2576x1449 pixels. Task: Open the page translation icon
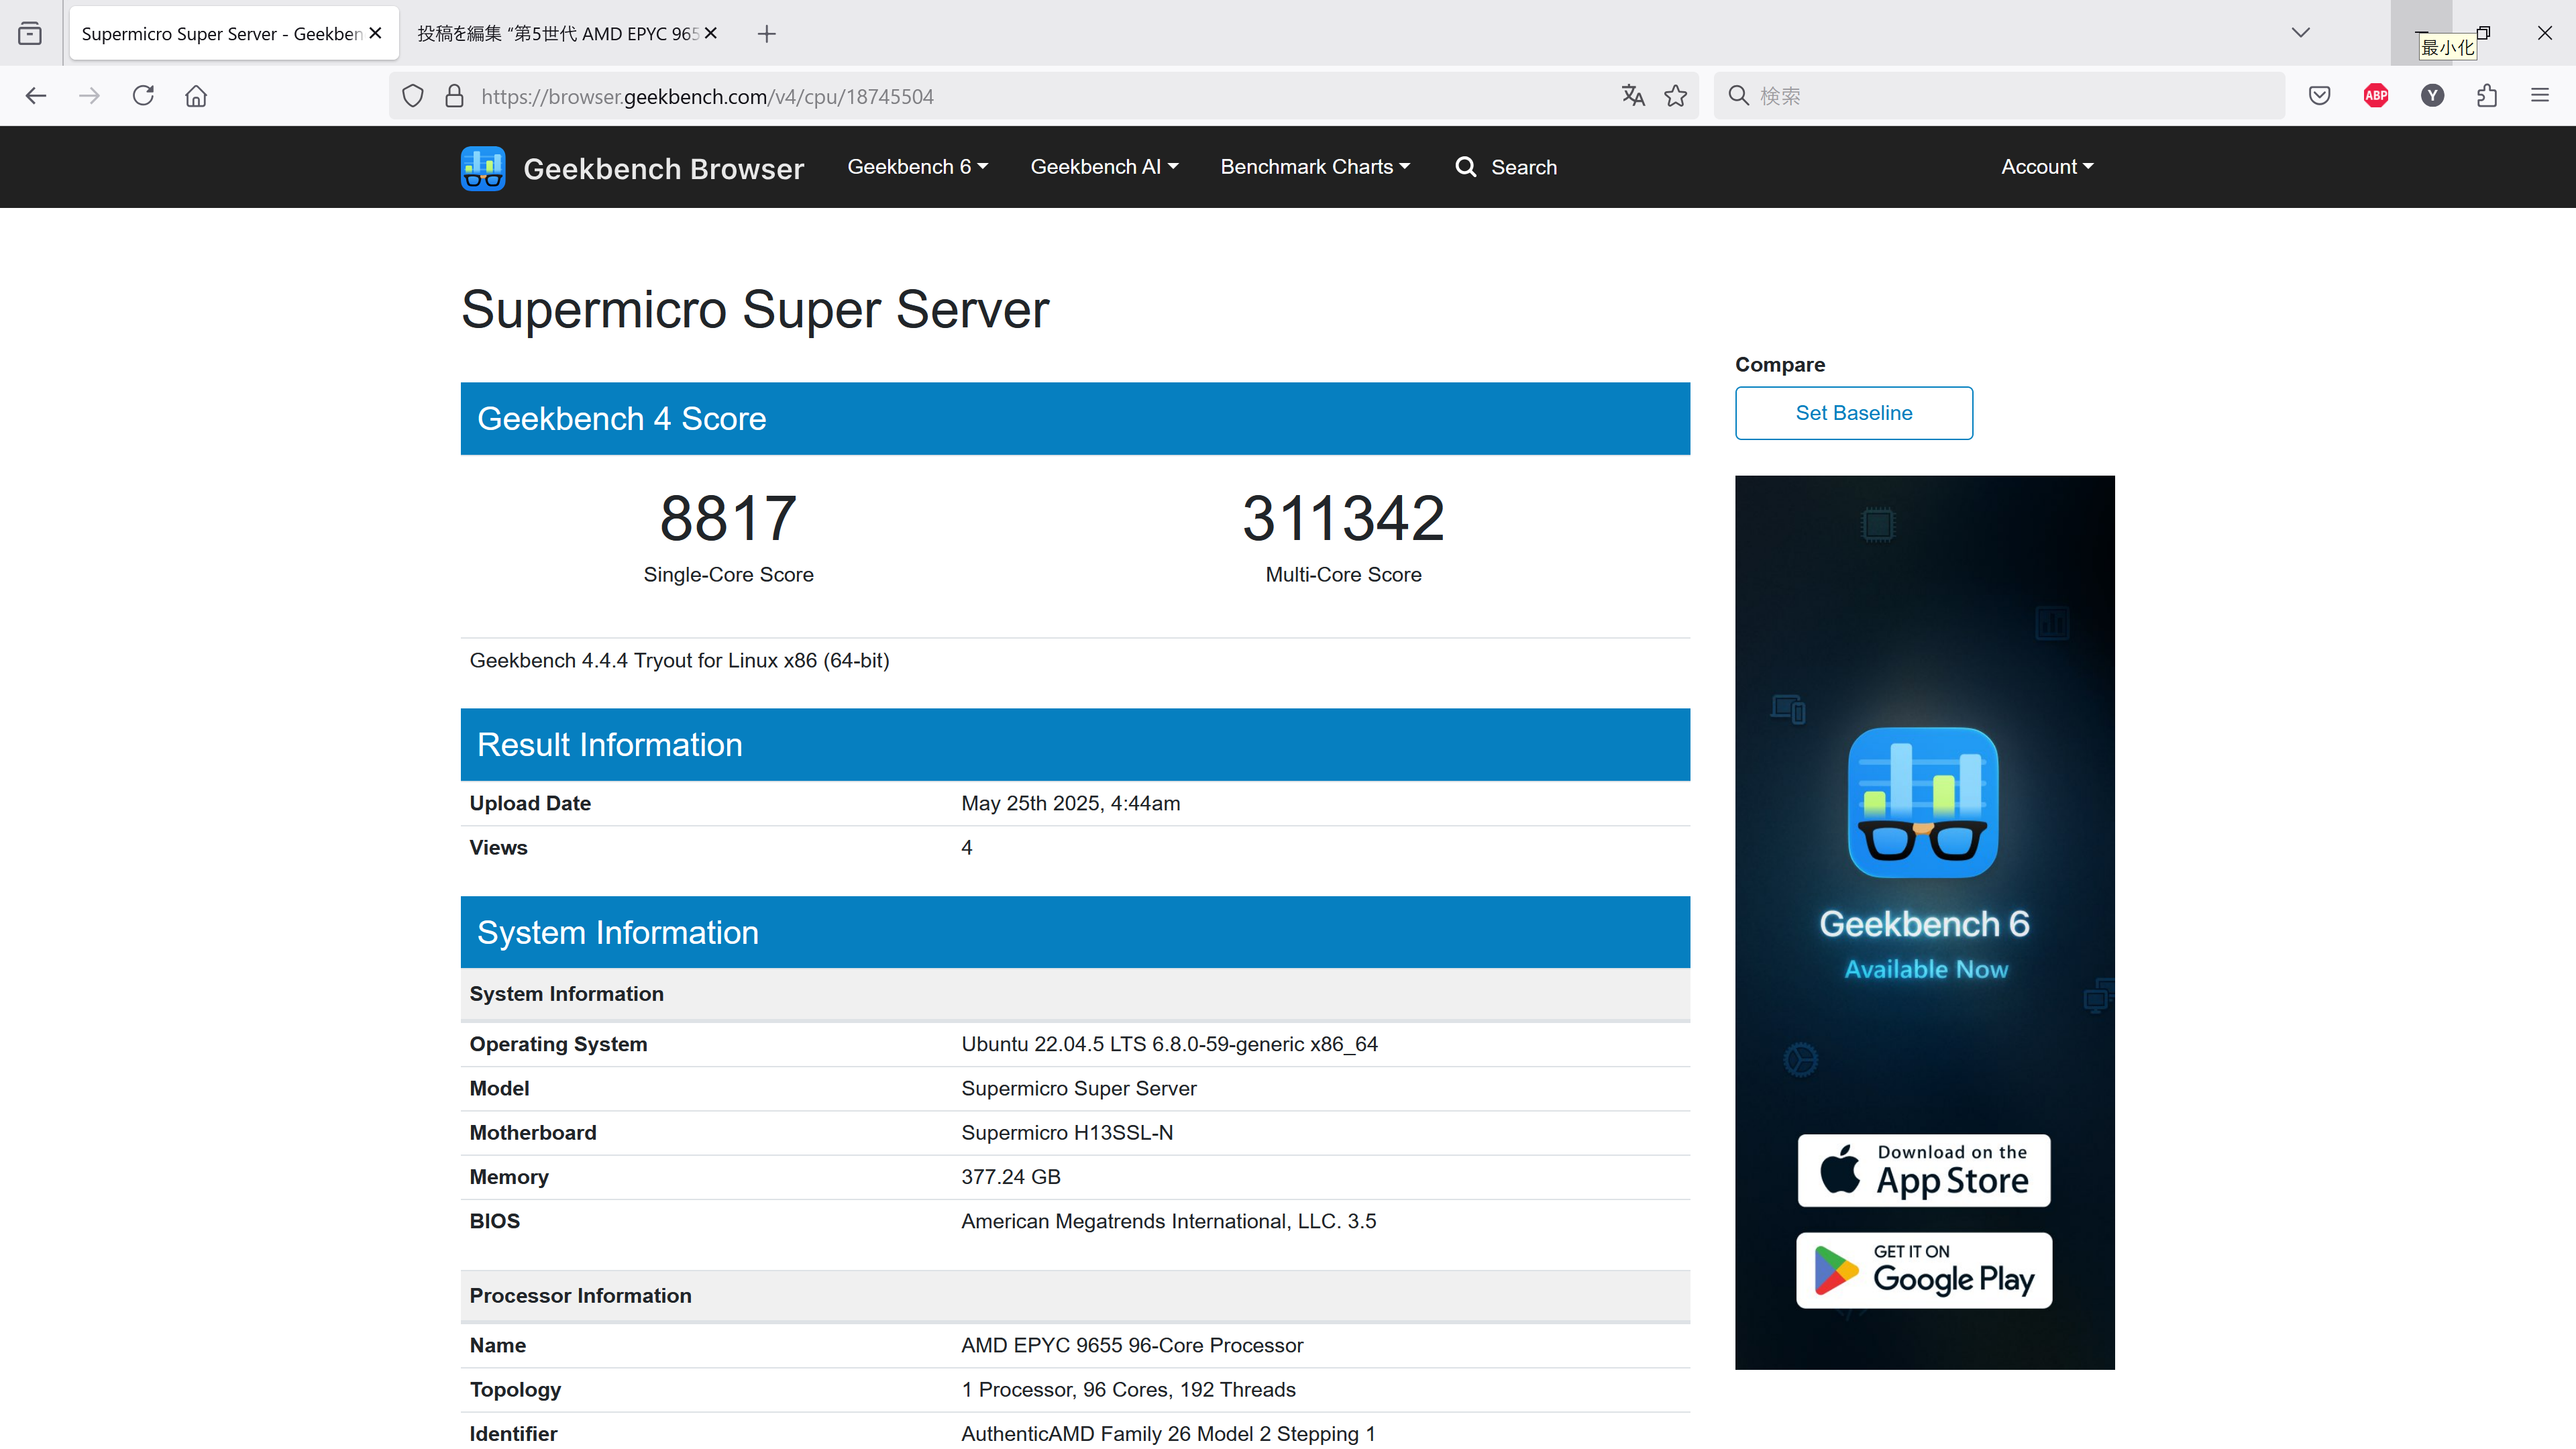point(1633,96)
